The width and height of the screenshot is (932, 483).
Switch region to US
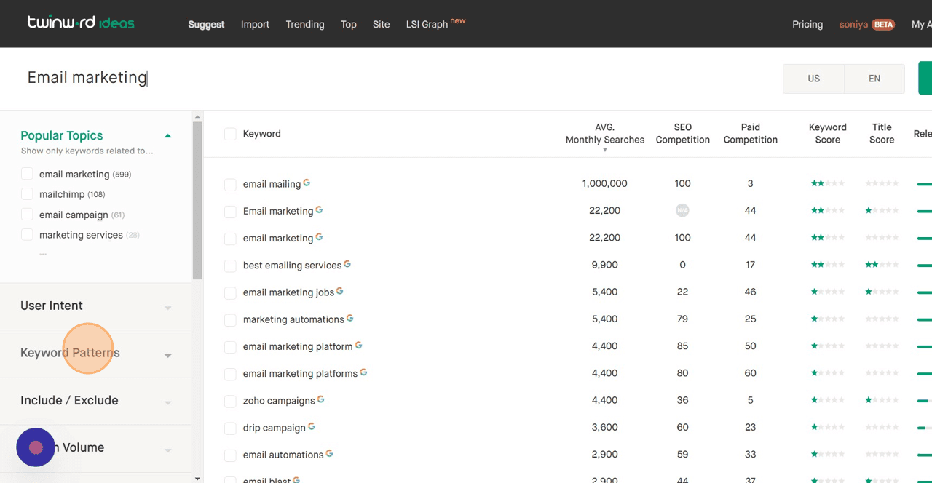point(813,78)
